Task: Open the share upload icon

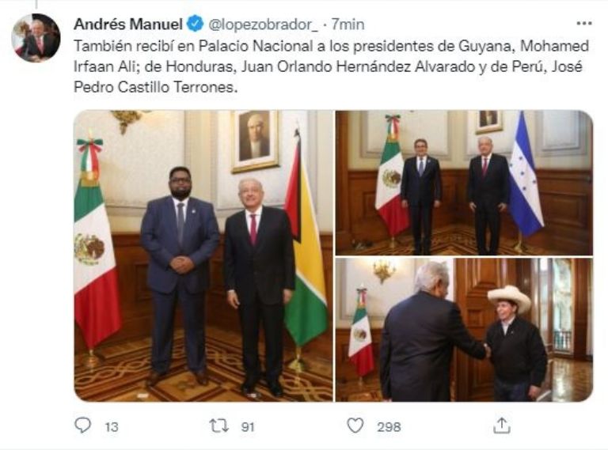Action: pos(502,425)
